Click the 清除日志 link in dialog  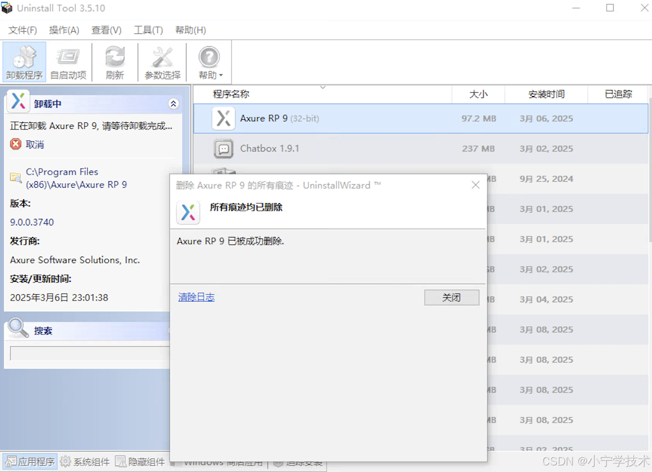coord(196,297)
